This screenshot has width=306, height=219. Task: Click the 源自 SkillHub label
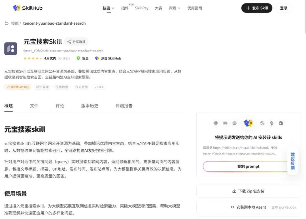point(111,58)
